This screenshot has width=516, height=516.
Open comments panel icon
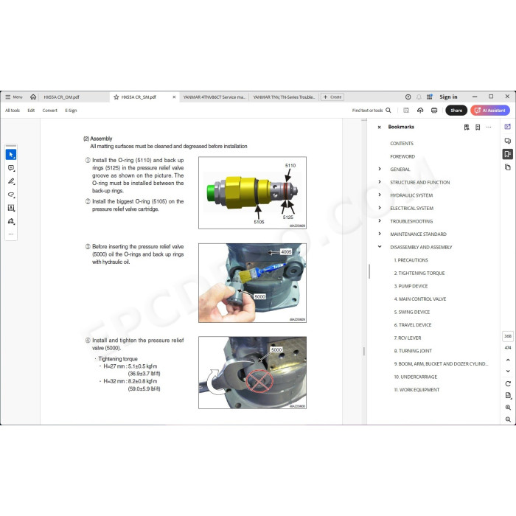(x=507, y=141)
